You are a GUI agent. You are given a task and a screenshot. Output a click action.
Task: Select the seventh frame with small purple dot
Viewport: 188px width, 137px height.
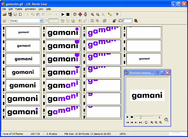[x=23, y=112]
